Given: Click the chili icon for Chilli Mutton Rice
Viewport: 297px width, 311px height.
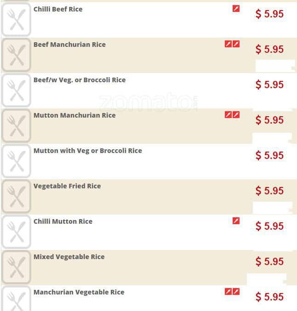Looking at the screenshot, I should (x=236, y=221).
